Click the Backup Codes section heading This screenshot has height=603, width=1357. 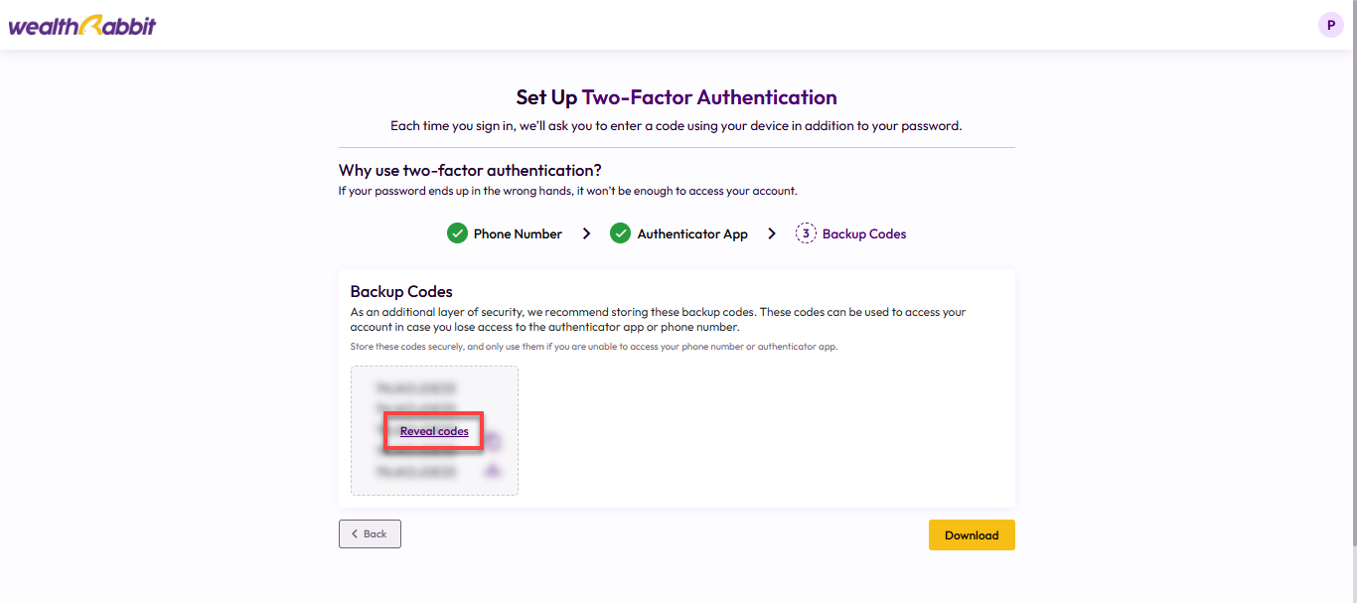click(401, 291)
